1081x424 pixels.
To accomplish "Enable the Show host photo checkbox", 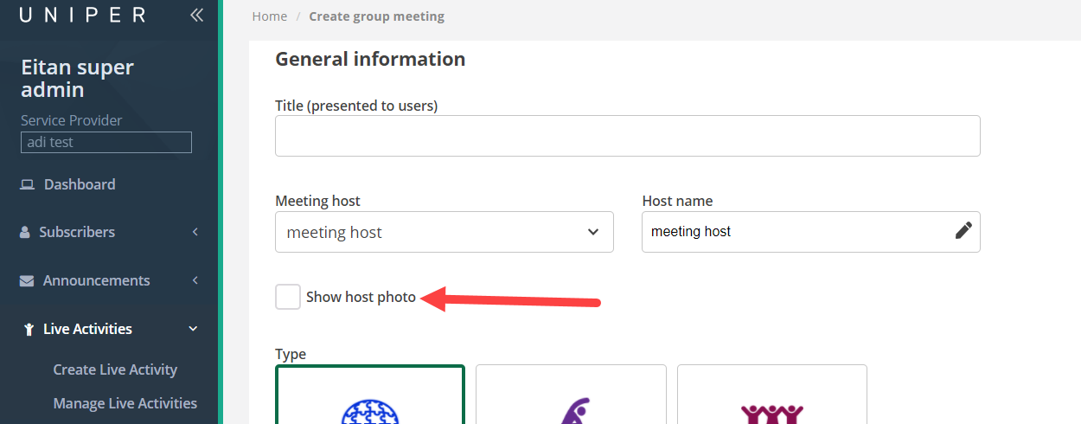I will point(288,297).
